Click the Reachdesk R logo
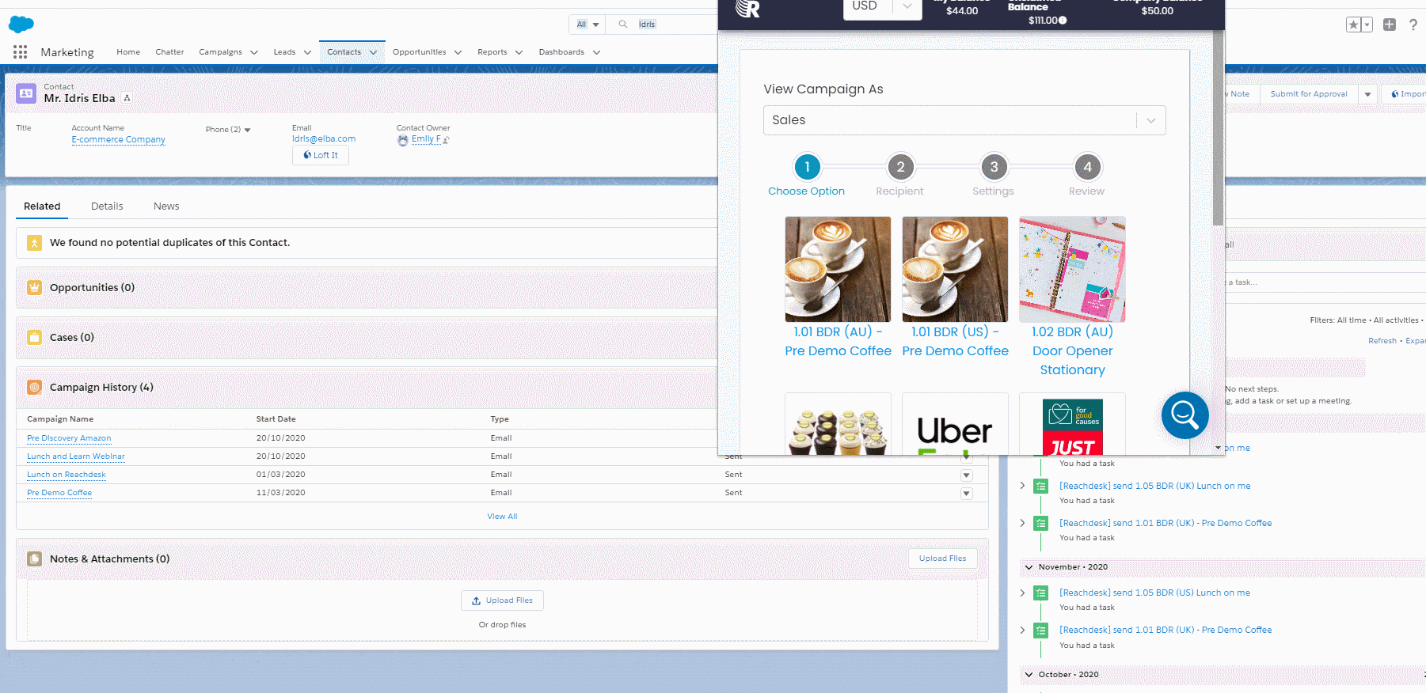This screenshot has width=1426, height=693. click(747, 8)
